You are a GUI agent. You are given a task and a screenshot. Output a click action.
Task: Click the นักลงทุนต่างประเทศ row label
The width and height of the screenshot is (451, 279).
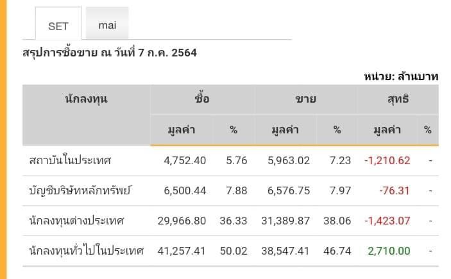[x=76, y=221]
